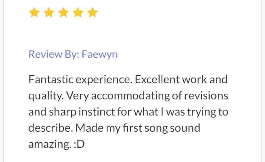Select the third (middle) rating star
Viewport: 265px width, 162px height.
click(x=63, y=13)
